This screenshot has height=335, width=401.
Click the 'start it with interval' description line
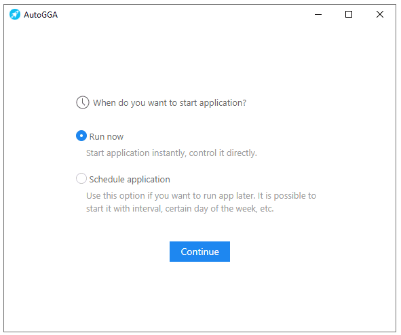(x=180, y=208)
